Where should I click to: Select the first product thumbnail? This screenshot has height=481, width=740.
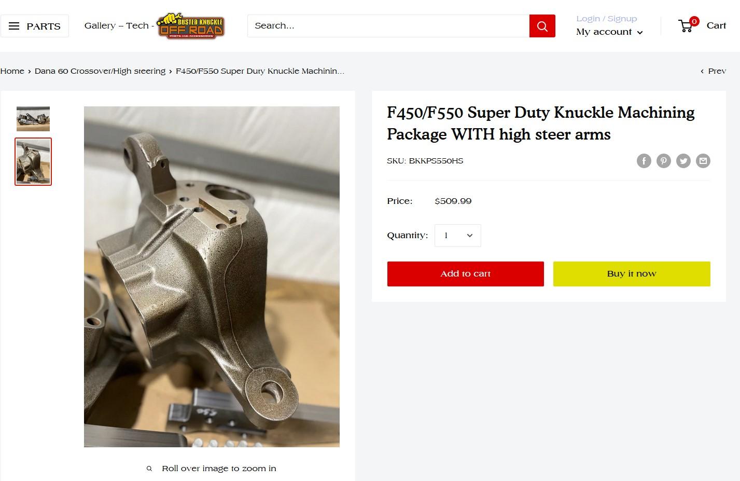pyautogui.click(x=33, y=119)
